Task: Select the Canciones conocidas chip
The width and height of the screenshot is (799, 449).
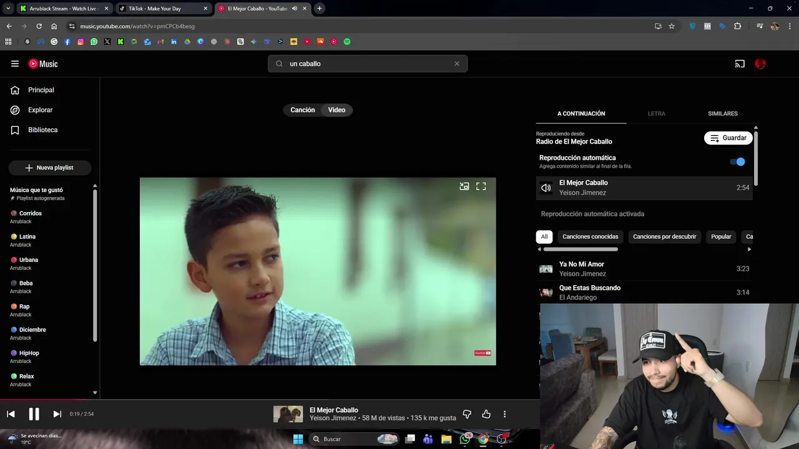Action: click(590, 236)
